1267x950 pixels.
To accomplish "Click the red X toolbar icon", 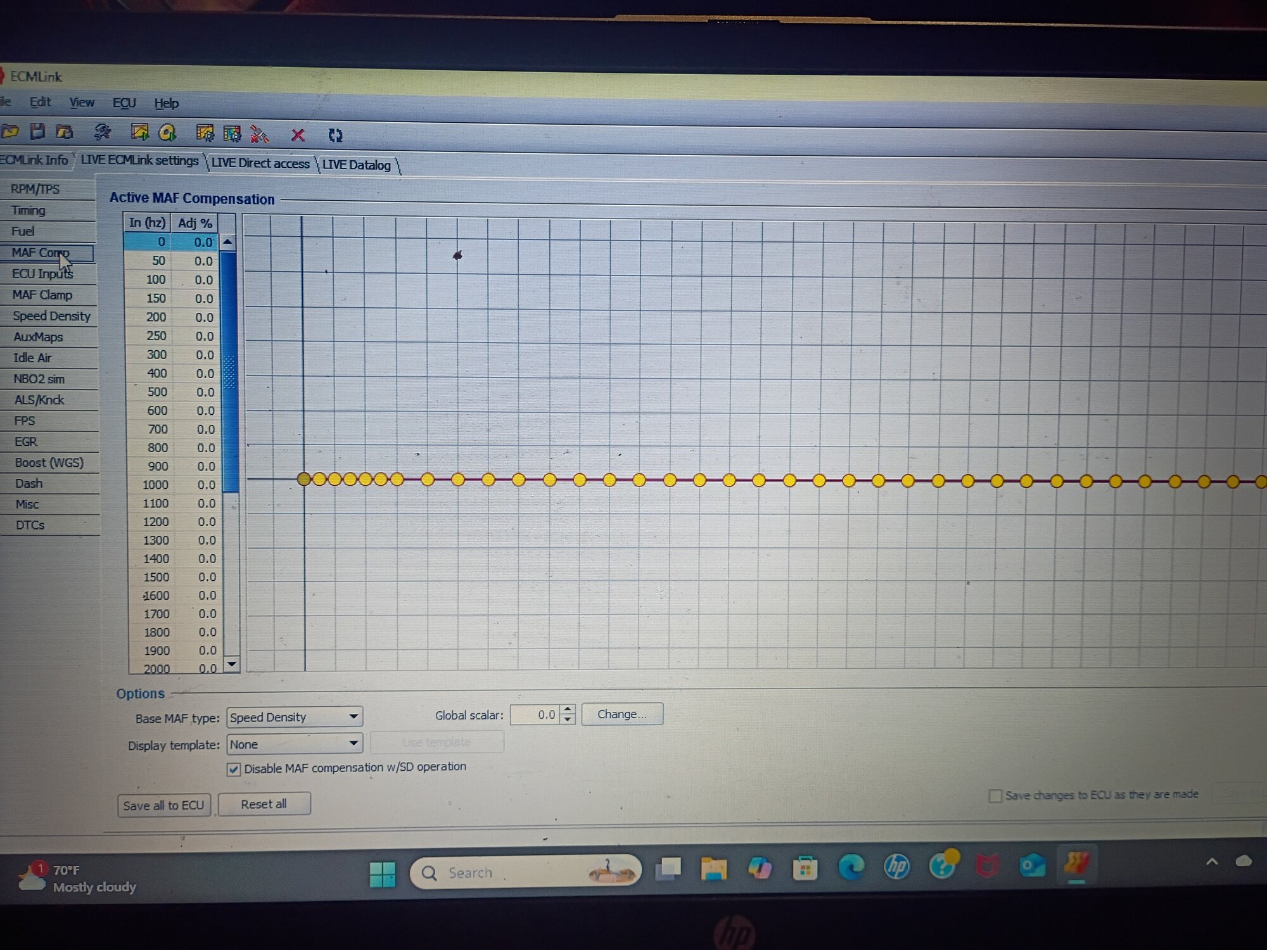I will click(298, 135).
